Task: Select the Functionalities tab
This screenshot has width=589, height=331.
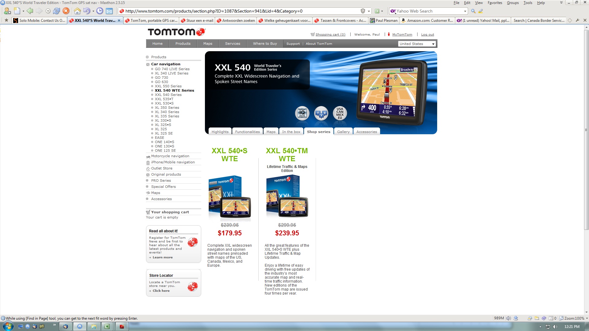Action: click(248, 132)
